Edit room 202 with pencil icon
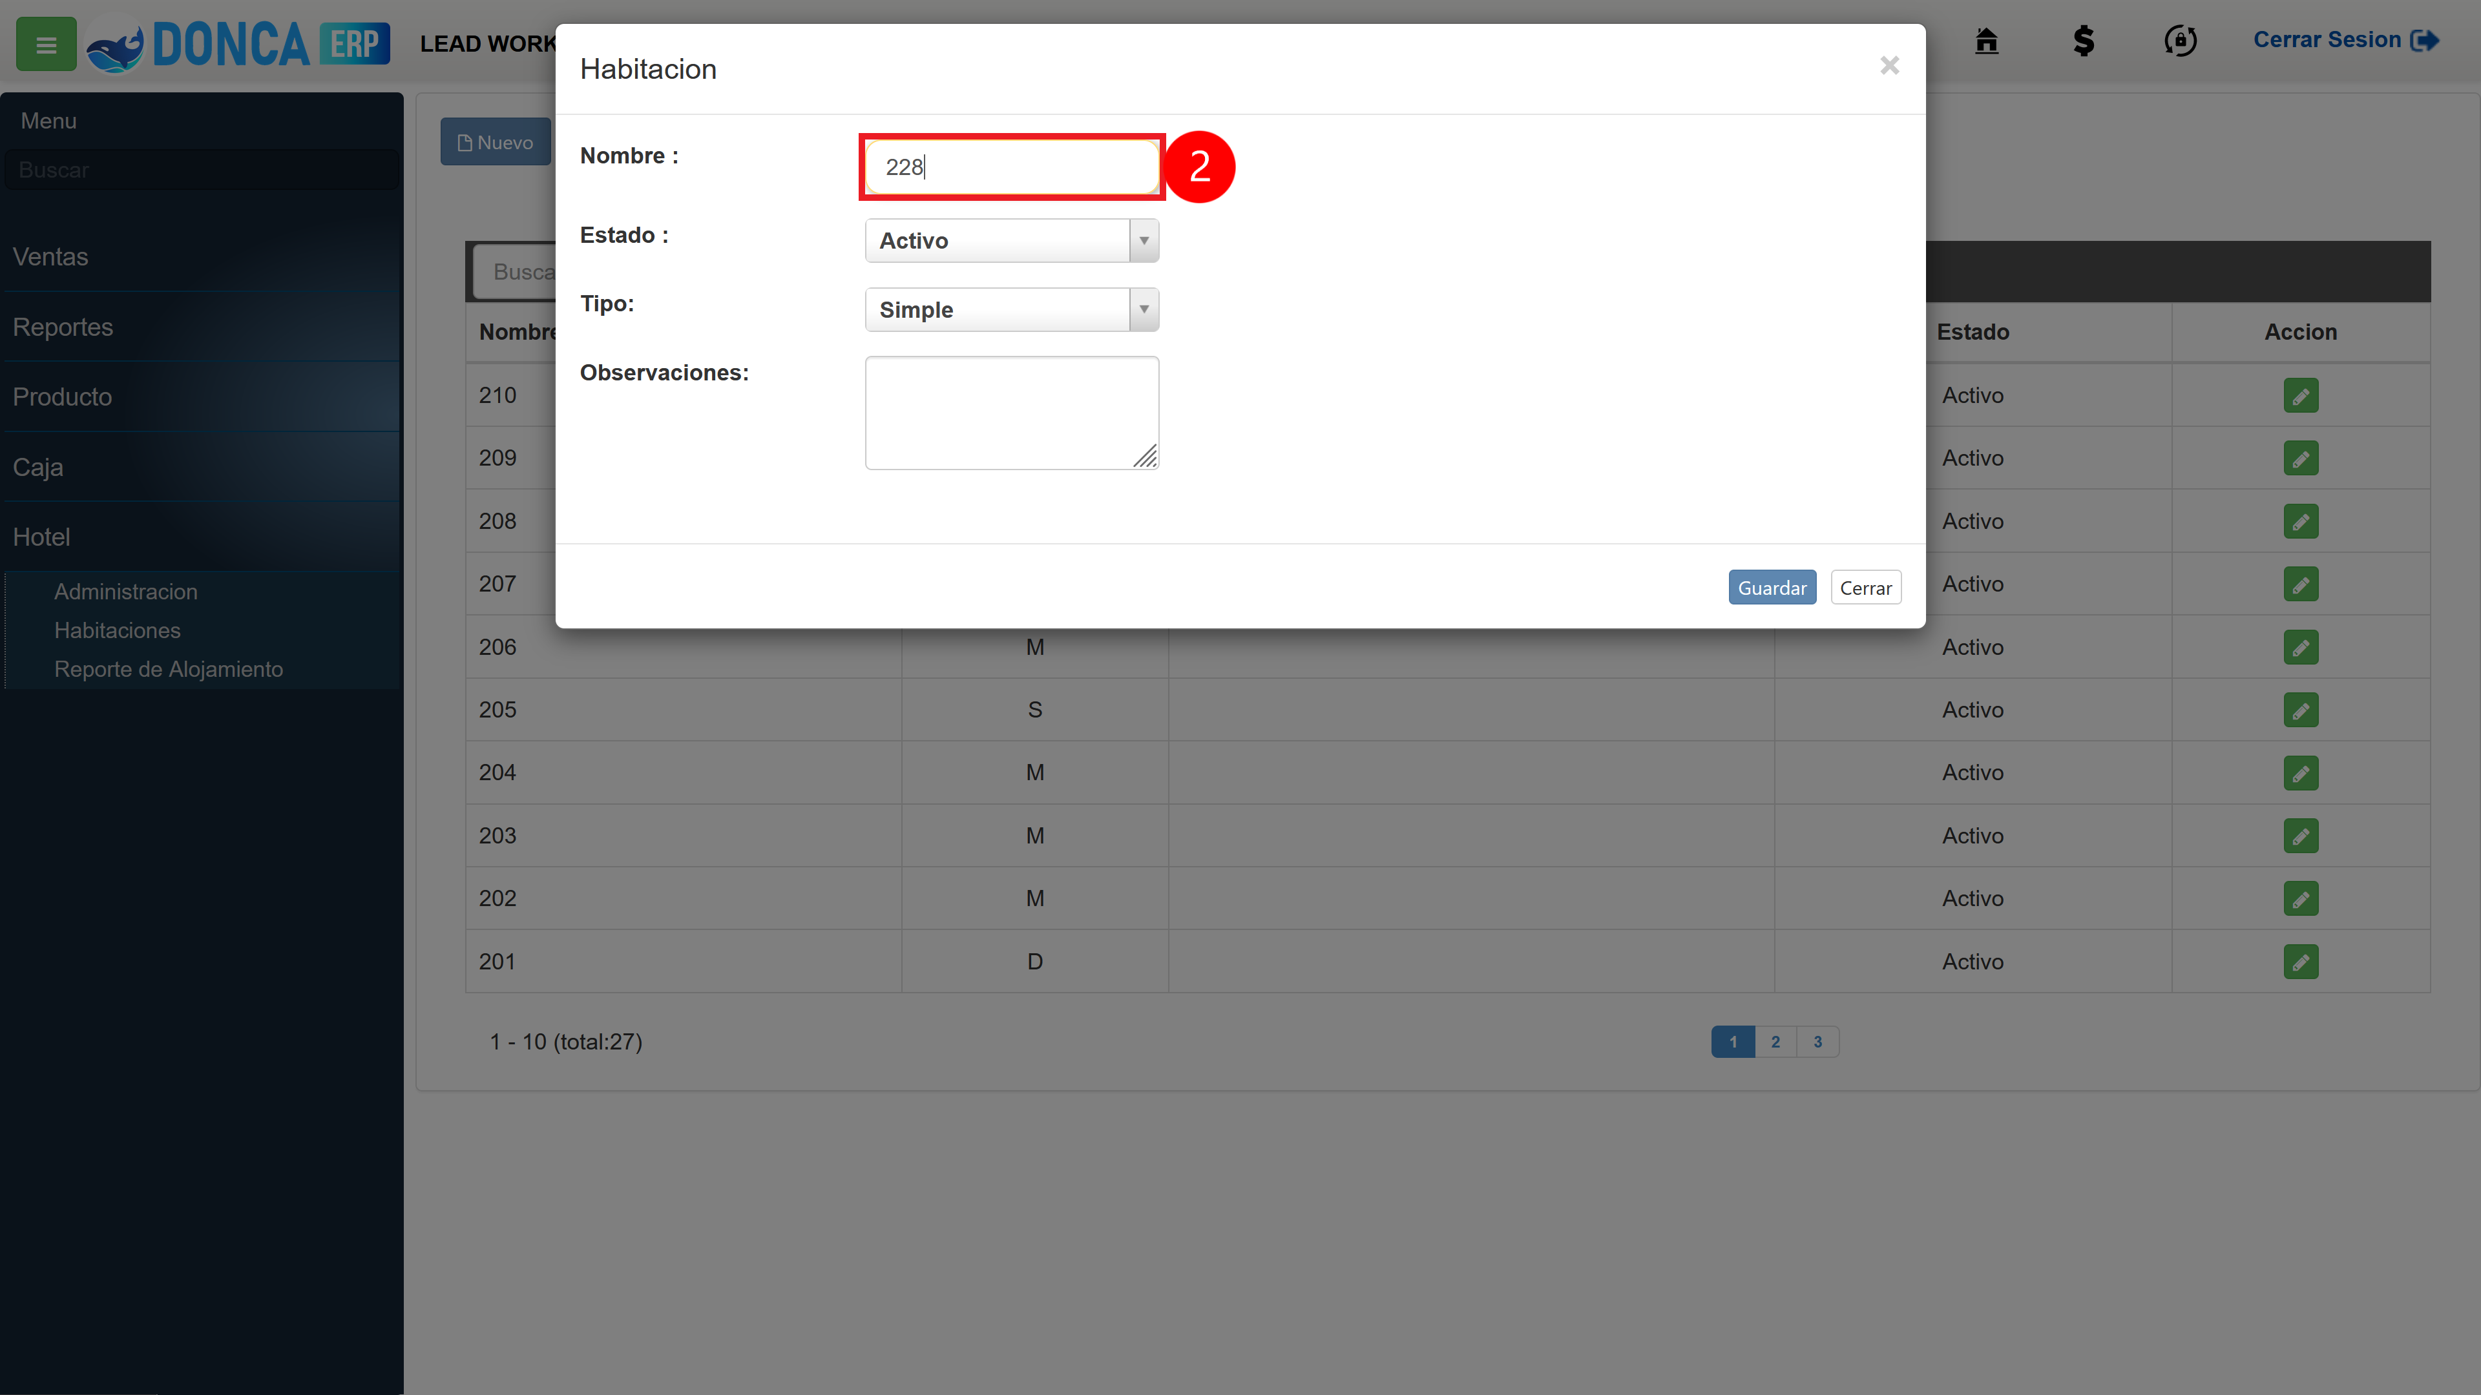The width and height of the screenshot is (2481, 1395). 2300,898
